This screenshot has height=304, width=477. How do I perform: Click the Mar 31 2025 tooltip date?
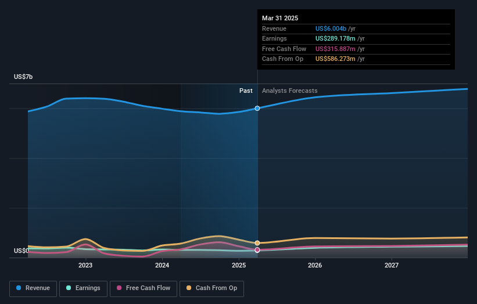click(x=280, y=18)
